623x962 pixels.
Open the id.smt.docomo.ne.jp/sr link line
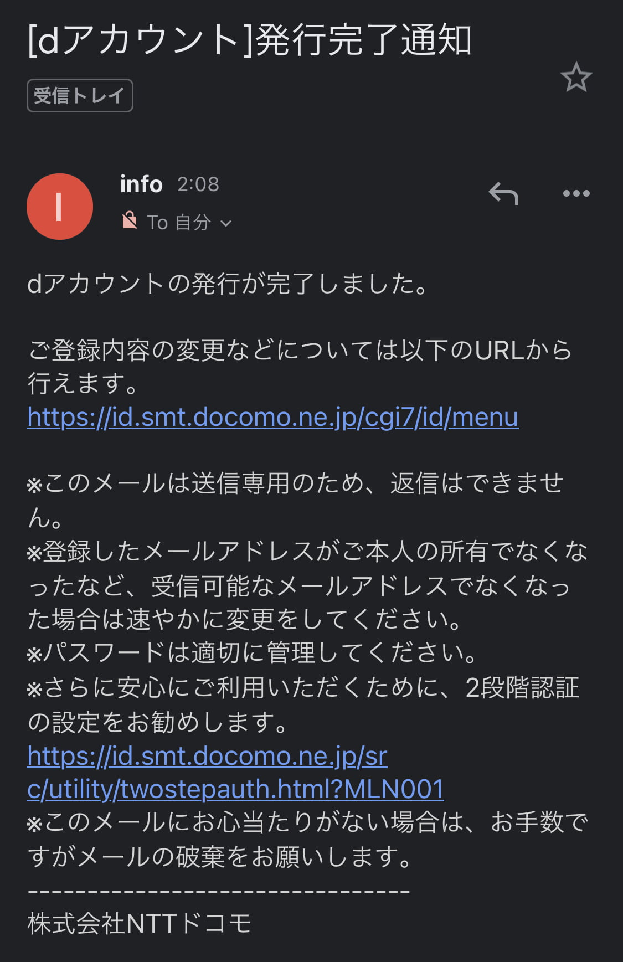[x=207, y=755]
